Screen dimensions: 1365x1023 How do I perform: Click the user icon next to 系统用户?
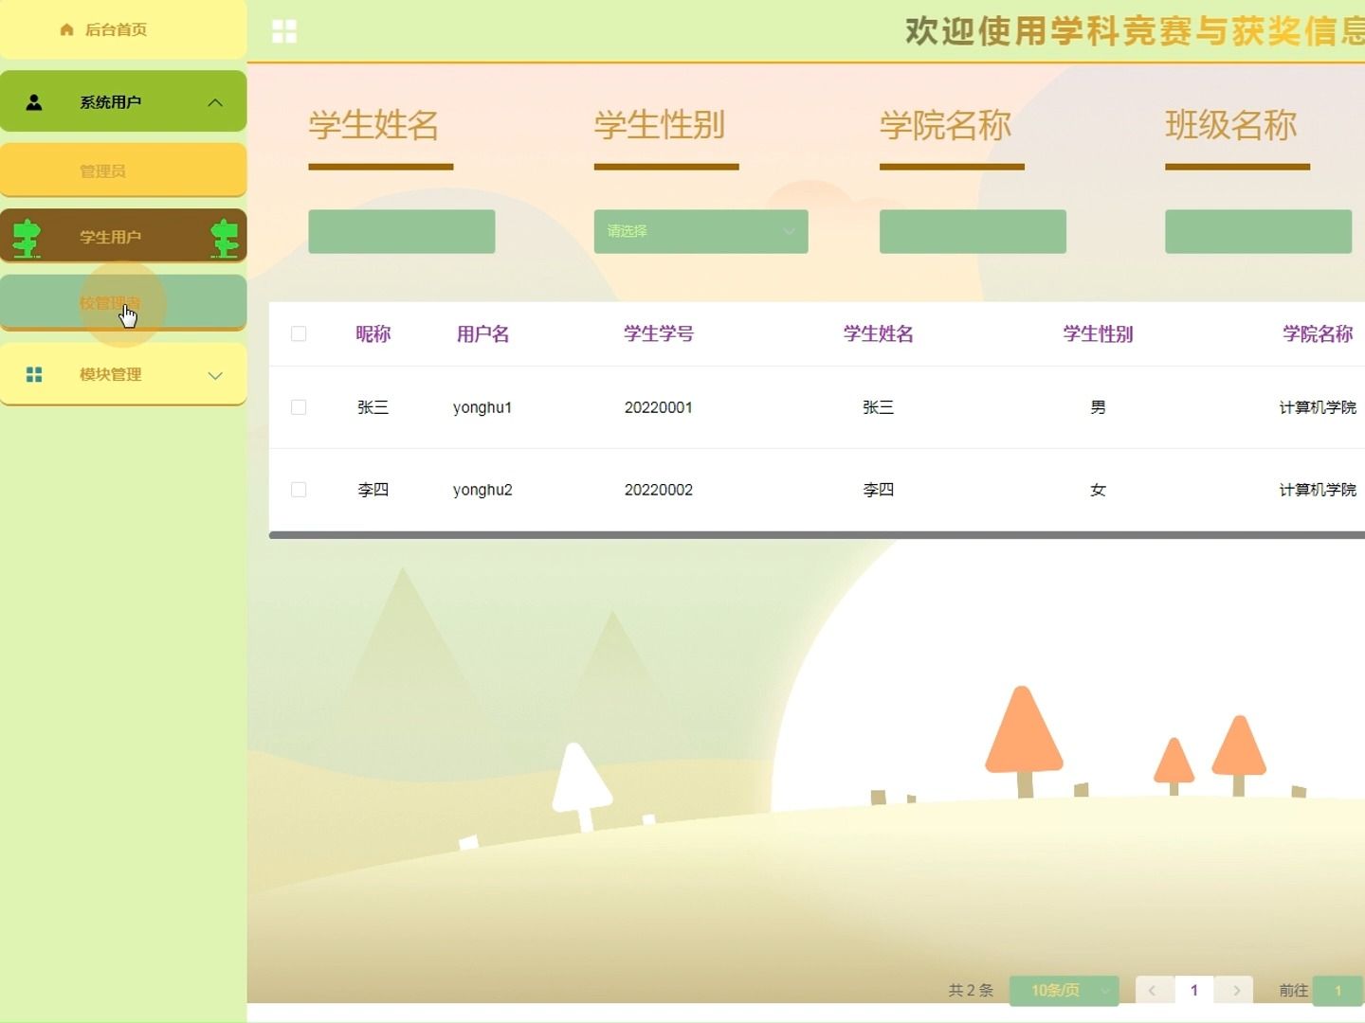(x=35, y=101)
